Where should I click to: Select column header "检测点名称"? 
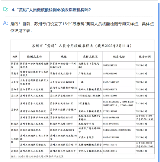[34, 57]
